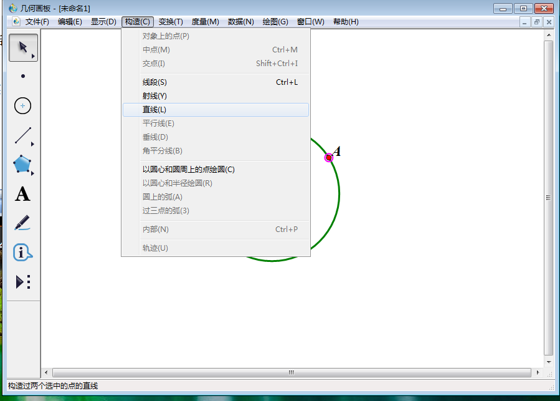Select the marker pen tool
The image size is (560, 401).
tap(22, 223)
